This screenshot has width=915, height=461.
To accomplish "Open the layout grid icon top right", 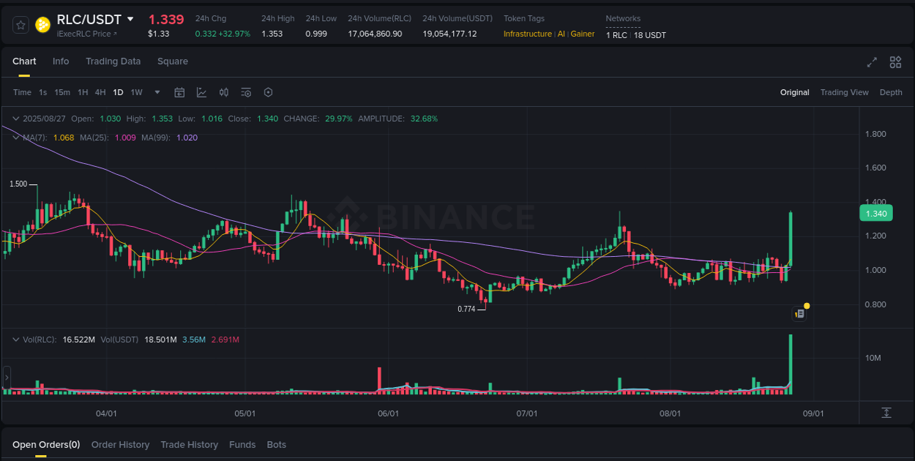I will (x=895, y=62).
